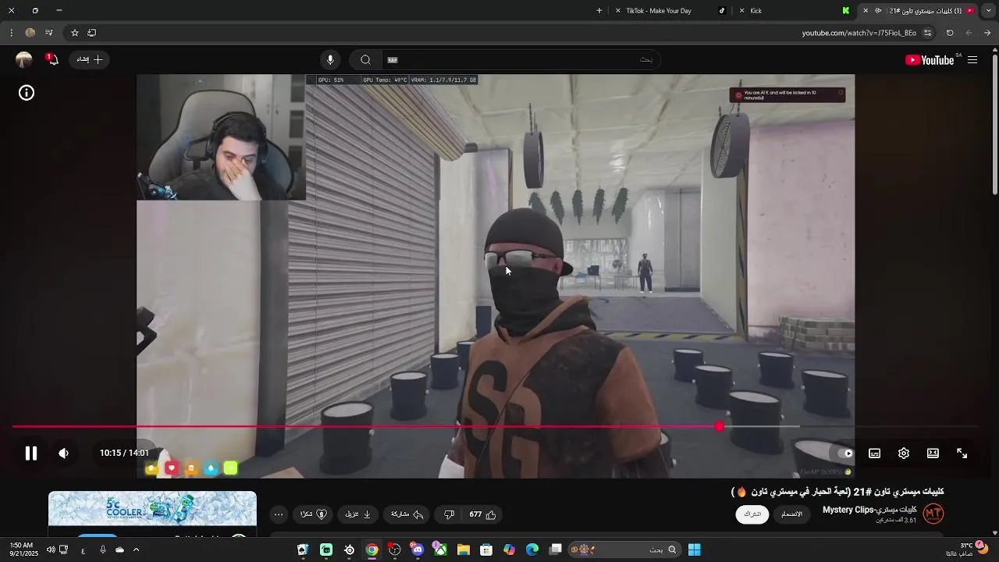Viewport: 999px width, 562px height.
Task: Bookmark this page with star icon
Action: click(75, 33)
